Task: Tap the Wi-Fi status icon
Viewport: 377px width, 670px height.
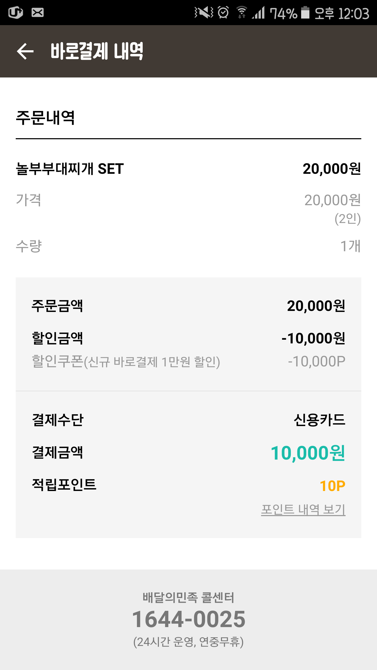Action: [x=241, y=13]
